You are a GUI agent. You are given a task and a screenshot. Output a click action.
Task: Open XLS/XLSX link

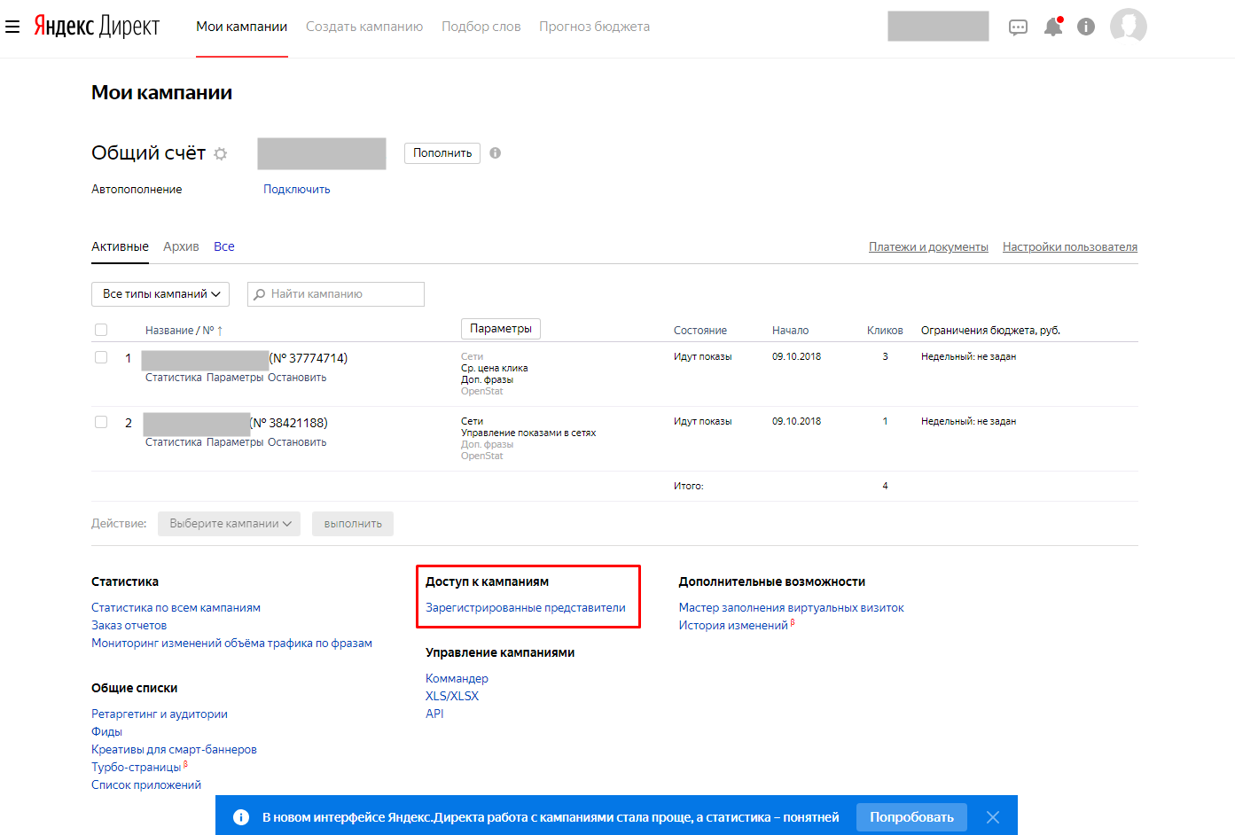pos(452,697)
